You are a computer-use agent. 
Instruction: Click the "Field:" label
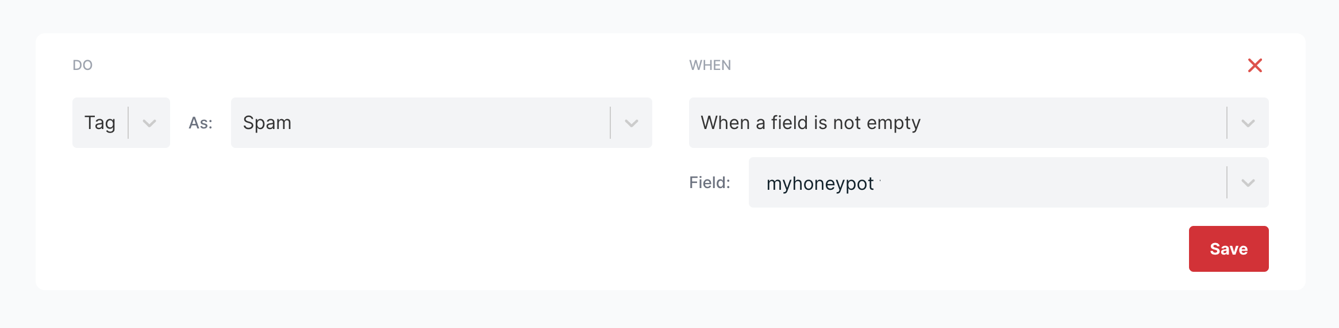click(710, 182)
